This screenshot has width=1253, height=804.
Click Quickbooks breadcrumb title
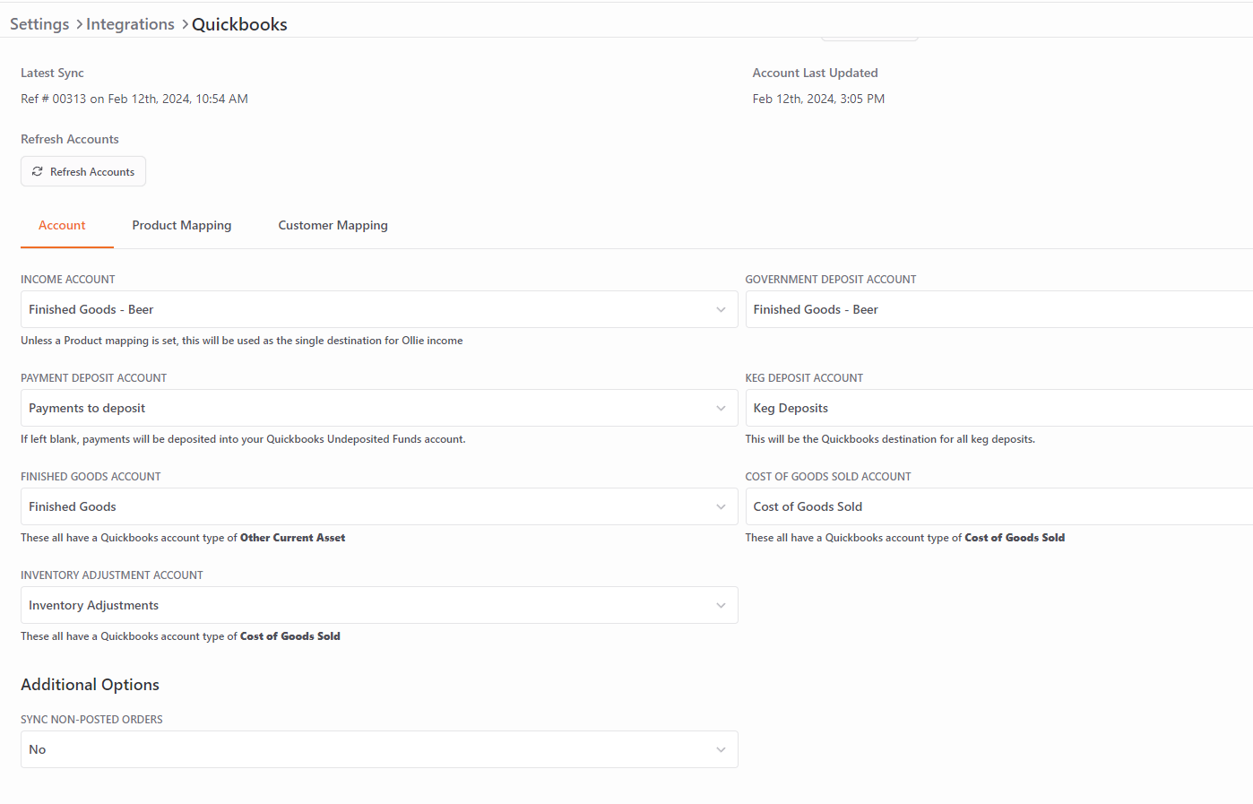pyautogui.click(x=239, y=24)
